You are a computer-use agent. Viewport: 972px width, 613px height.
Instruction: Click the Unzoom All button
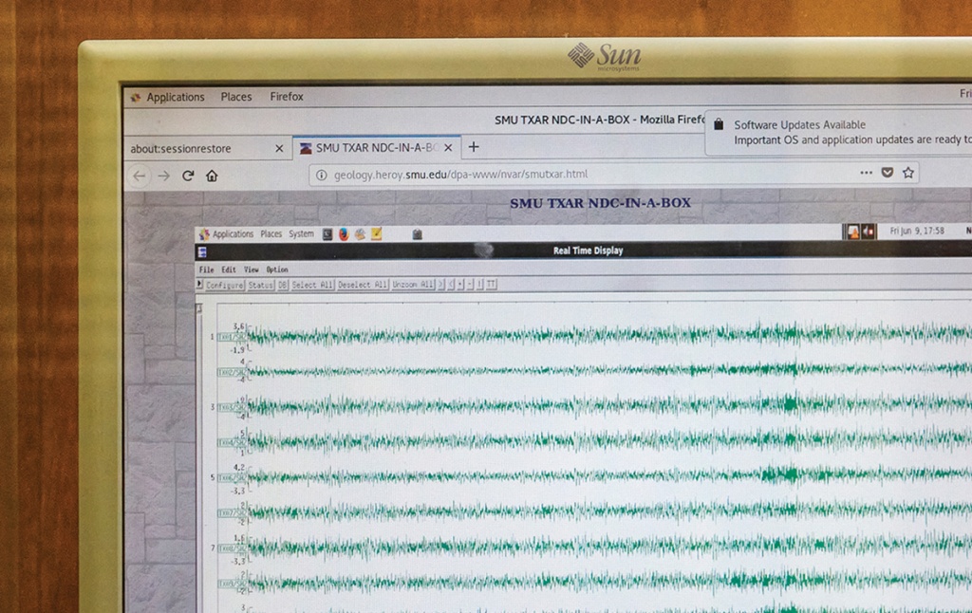tap(414, 284)
